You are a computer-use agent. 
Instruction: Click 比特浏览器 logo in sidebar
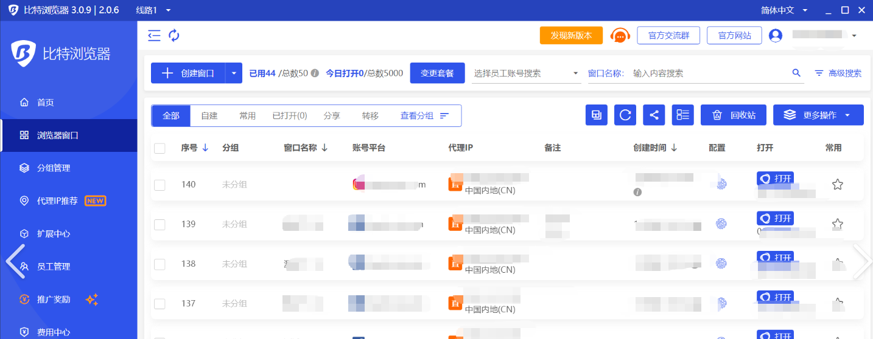pos(61,53)
